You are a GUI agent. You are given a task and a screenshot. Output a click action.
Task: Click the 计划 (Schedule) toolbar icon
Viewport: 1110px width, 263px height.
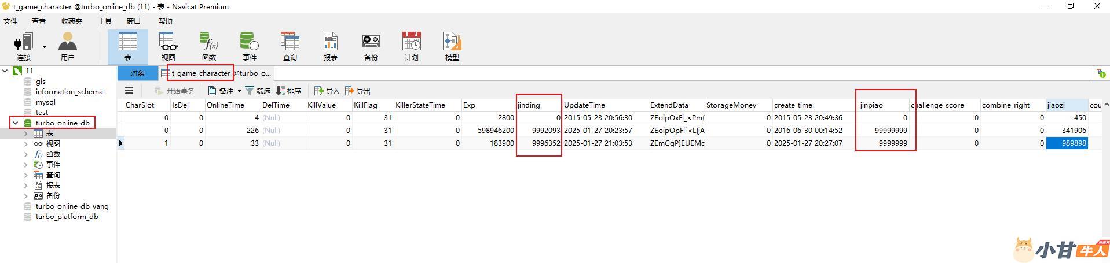(x=411, y=46)
